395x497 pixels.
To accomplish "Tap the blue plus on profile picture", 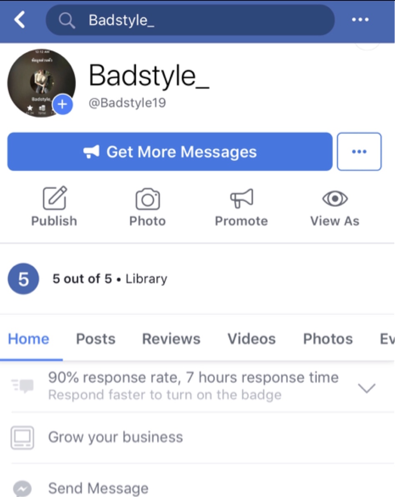I will coord(63,104).
